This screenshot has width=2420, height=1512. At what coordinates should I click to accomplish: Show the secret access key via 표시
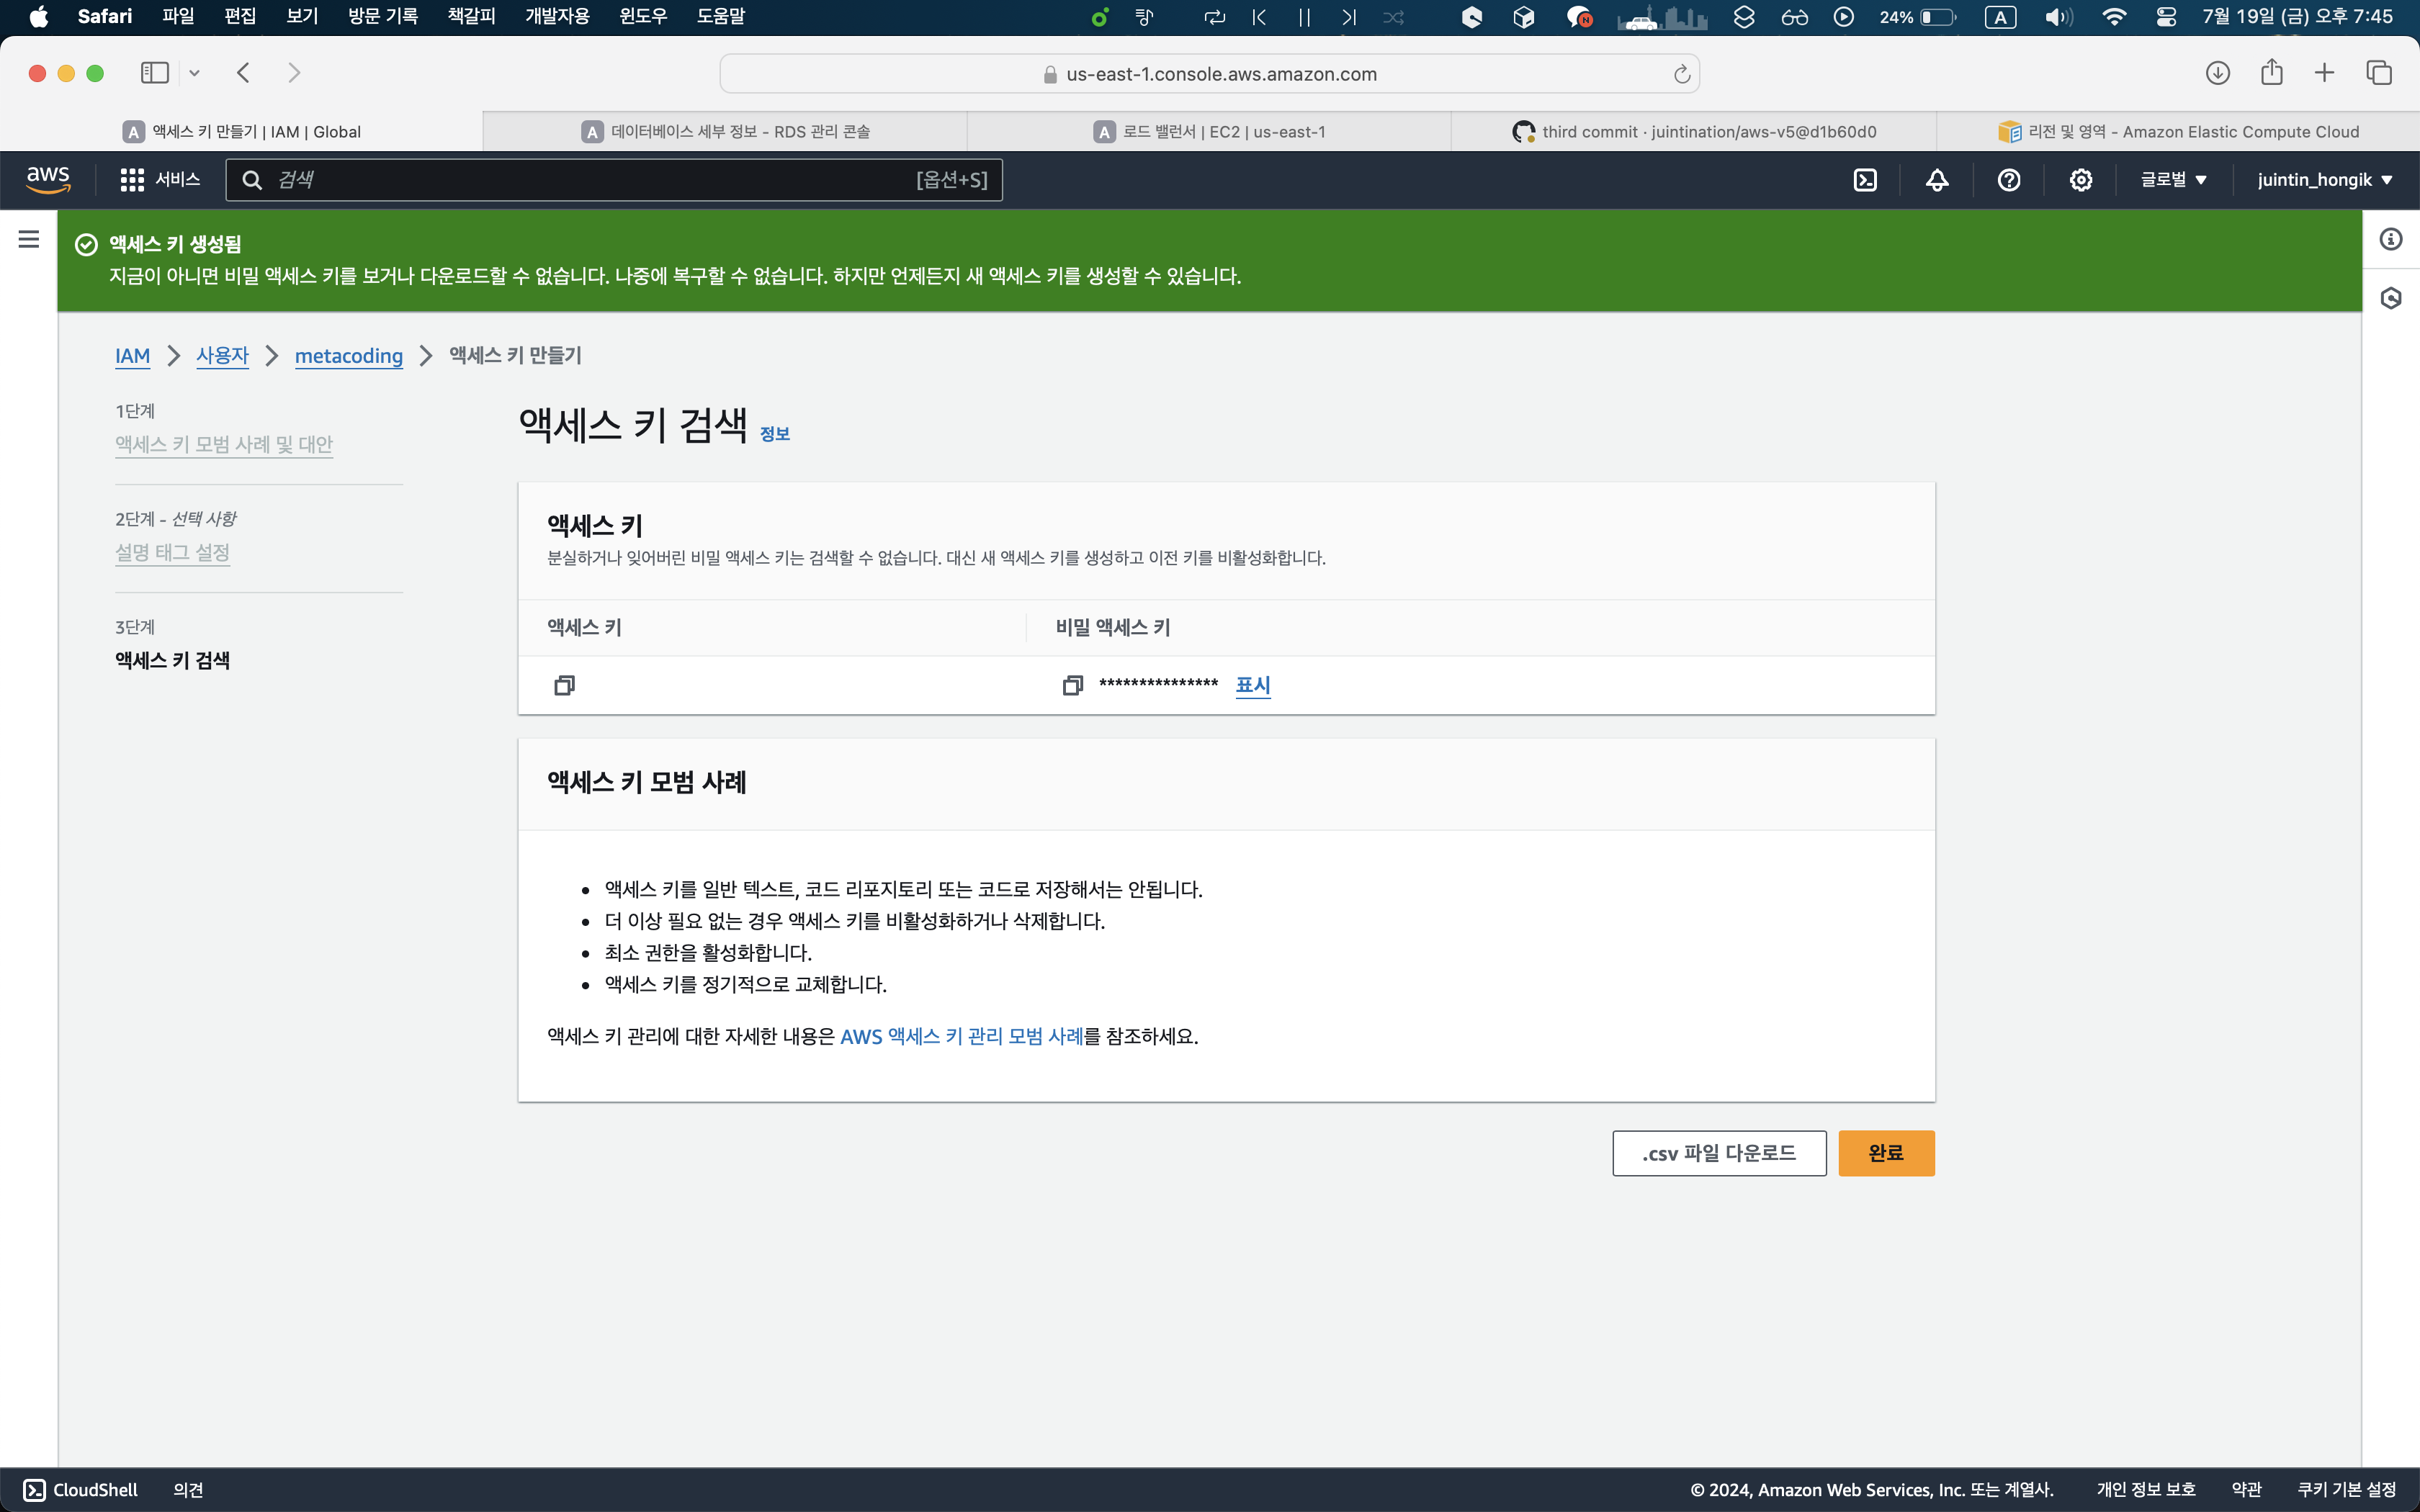click(1252, 685)
